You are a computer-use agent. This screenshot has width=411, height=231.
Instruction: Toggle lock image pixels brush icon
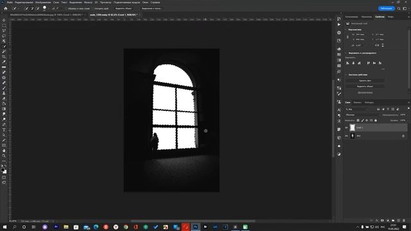(362, 120)
